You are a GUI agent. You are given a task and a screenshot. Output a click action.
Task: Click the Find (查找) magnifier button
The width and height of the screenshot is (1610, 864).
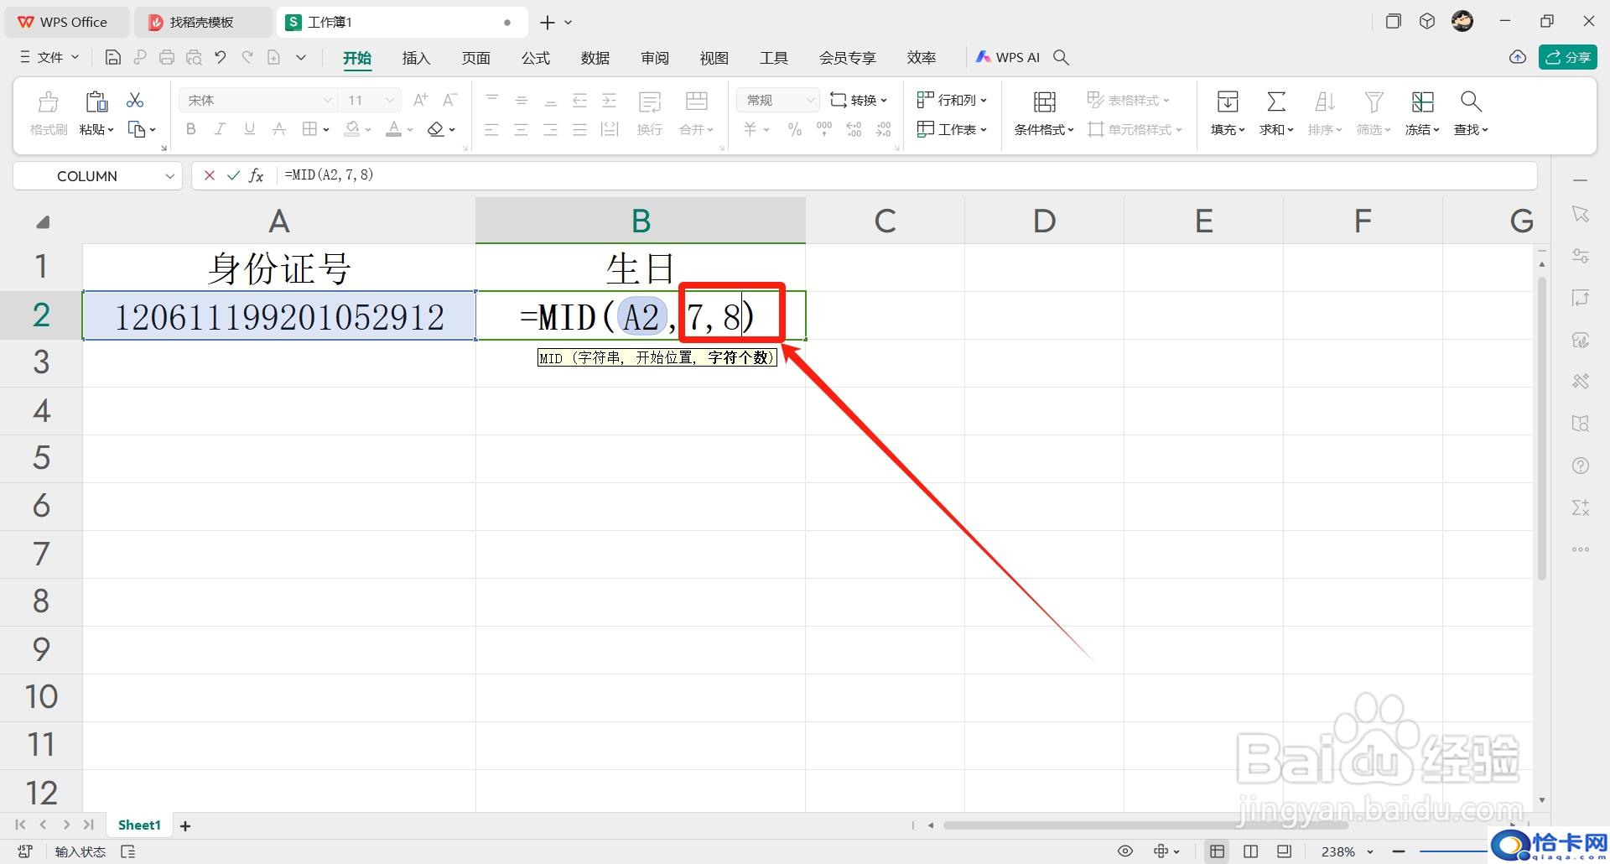[x=1471, y=112]
